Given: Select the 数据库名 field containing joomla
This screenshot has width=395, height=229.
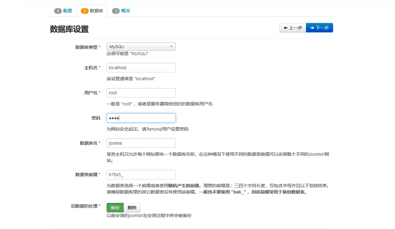Looking at the screenshot, I should (141, 143).
